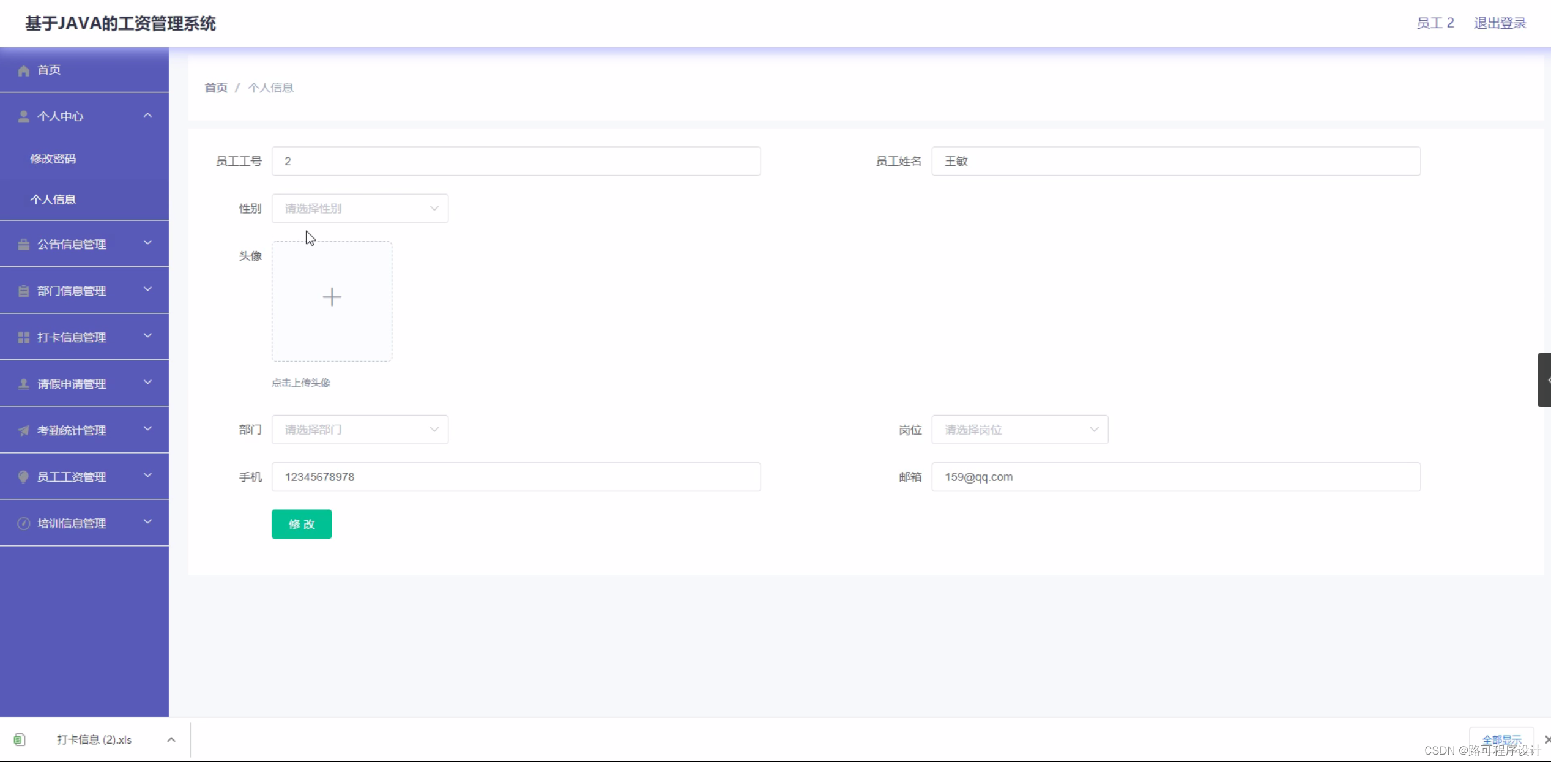
Task: Expand the 培训信息管理 chevron
Action: 147,522
